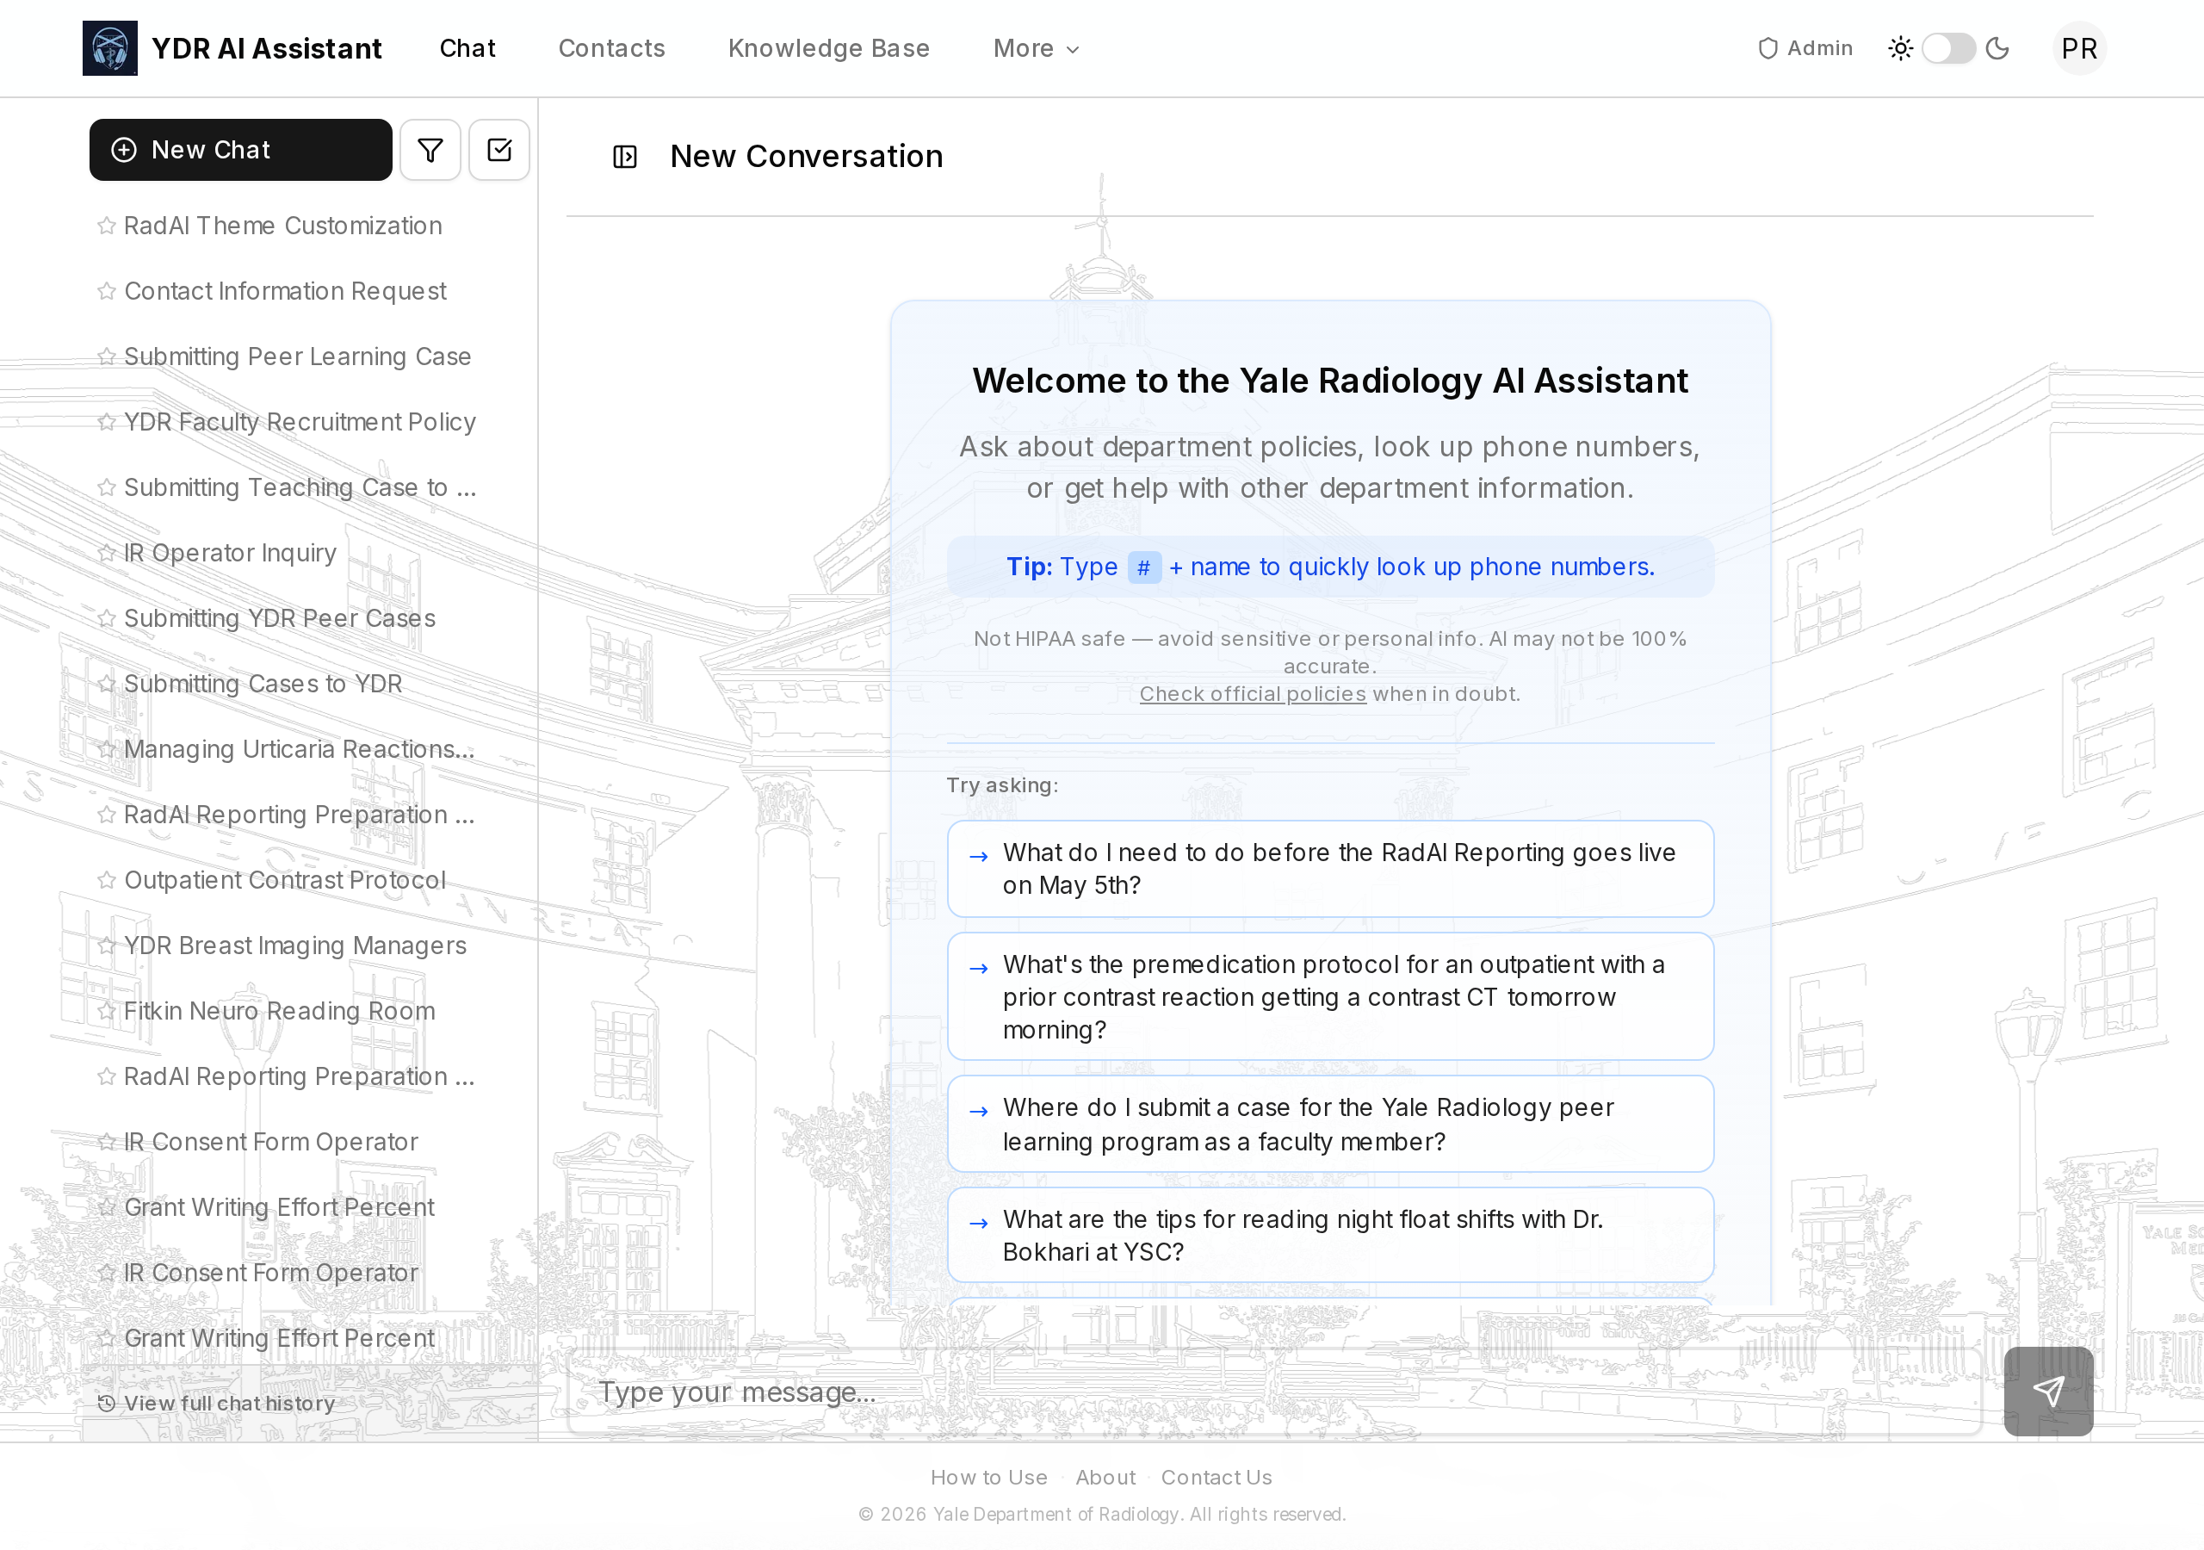Star the Outpatient Contrast Protocol chat
Image resolution: width=2204 pixels, height=1550 pixels.
pyautogui.click(x=107, y=881)
